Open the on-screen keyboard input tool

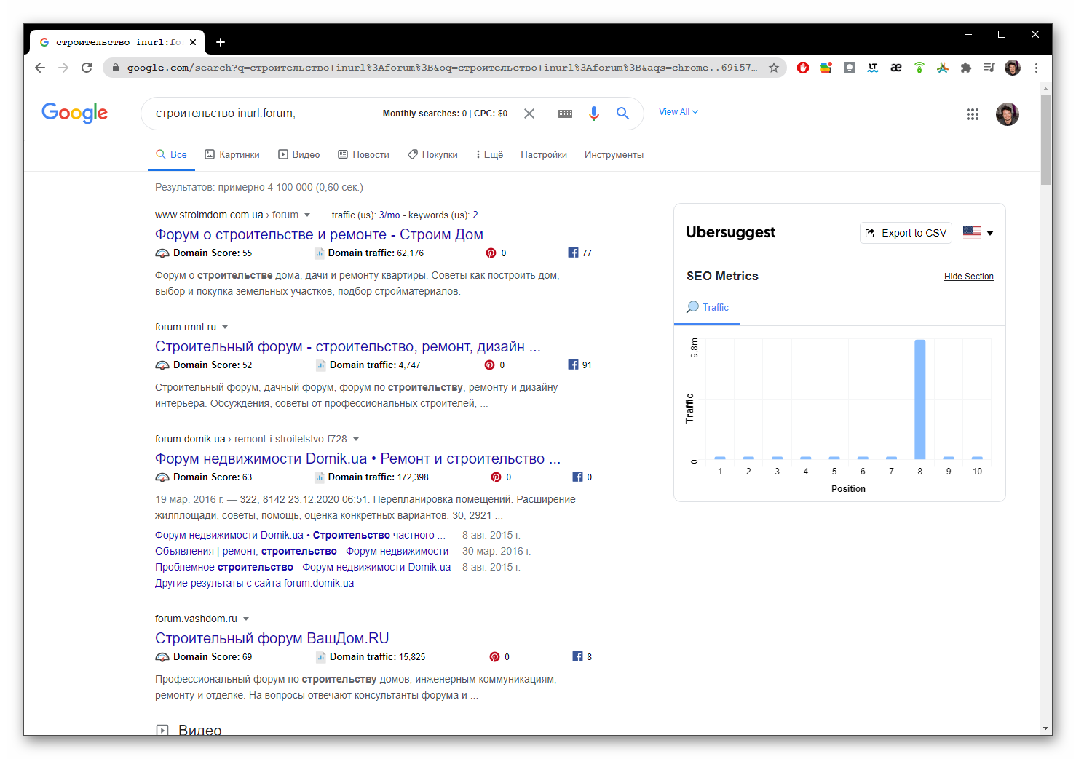pos(565,114)
